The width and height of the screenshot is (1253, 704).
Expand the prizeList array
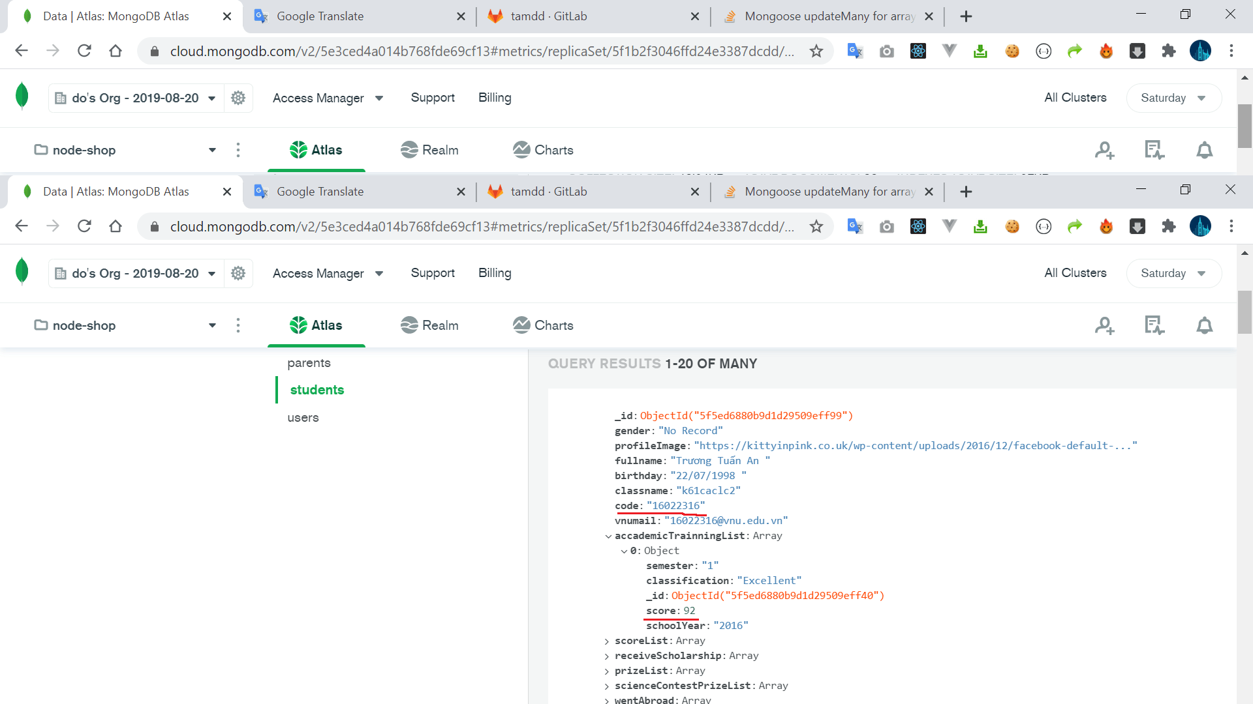608,671
